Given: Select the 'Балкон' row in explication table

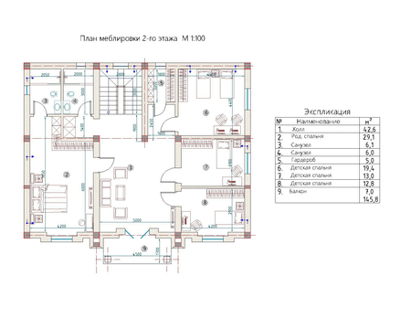Looking at the screenshot, I should (x=327, y=191).
